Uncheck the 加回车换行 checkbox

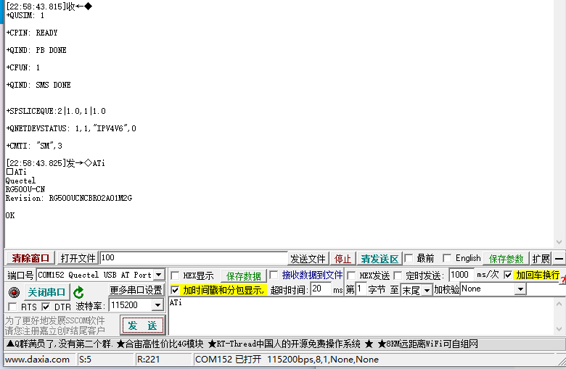point(508,275)
